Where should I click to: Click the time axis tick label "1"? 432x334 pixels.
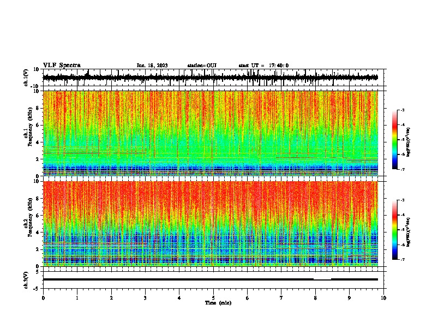[77, 298]
